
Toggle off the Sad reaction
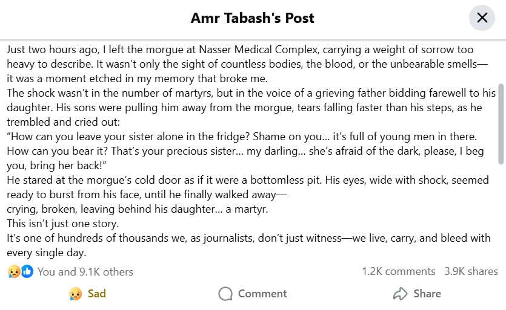pos(87,294)
